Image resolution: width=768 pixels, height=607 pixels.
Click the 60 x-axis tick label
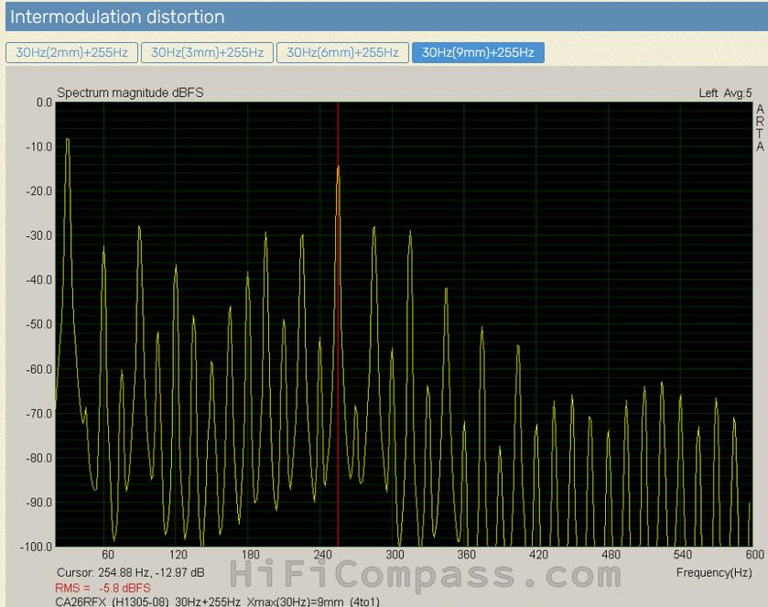tap(108, 555)
